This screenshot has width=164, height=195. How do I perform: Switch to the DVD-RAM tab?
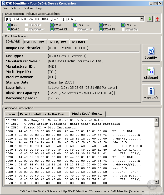(x=78, y=42)
